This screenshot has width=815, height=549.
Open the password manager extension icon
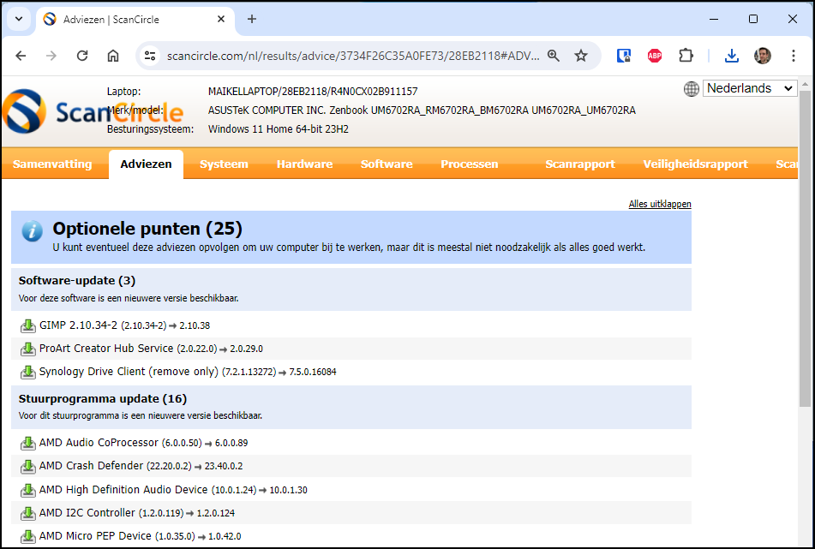point(623,56)
